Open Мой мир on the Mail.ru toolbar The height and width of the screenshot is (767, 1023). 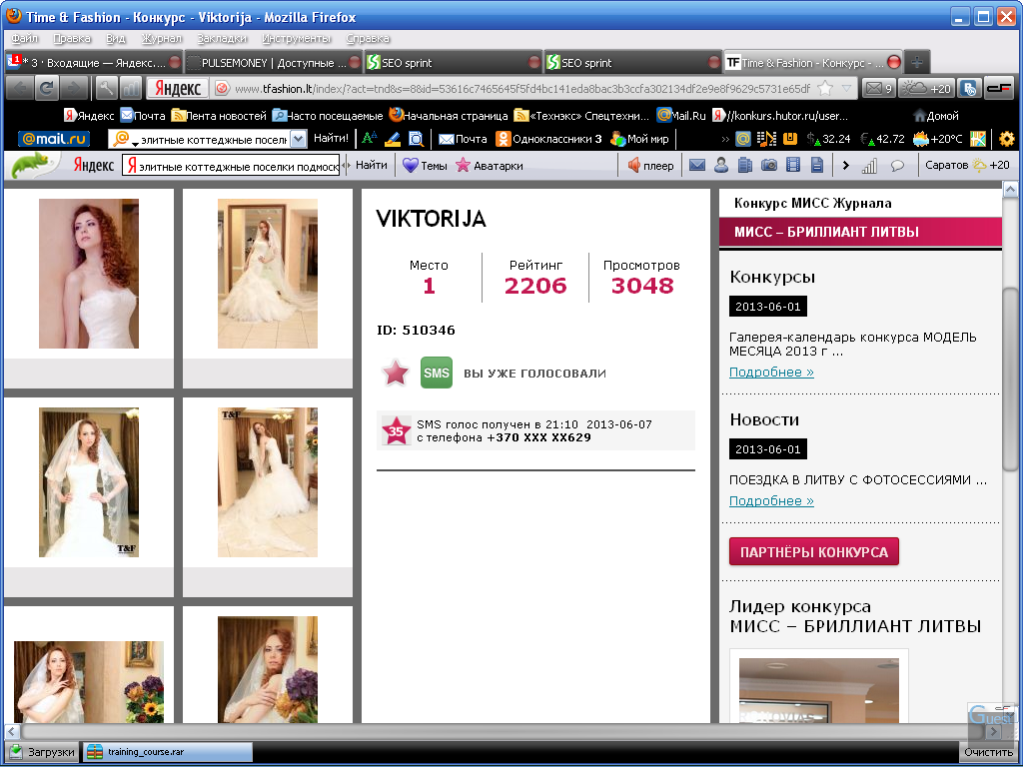(639, 139)
